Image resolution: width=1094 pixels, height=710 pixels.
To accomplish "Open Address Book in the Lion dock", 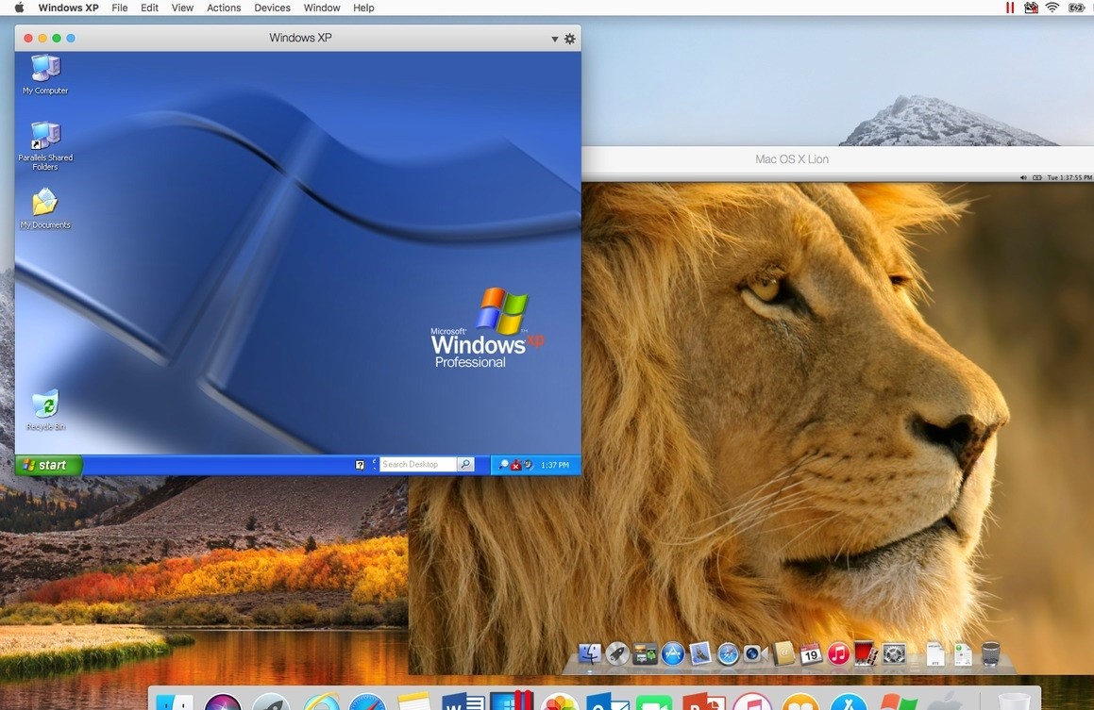I will [783, 653].
